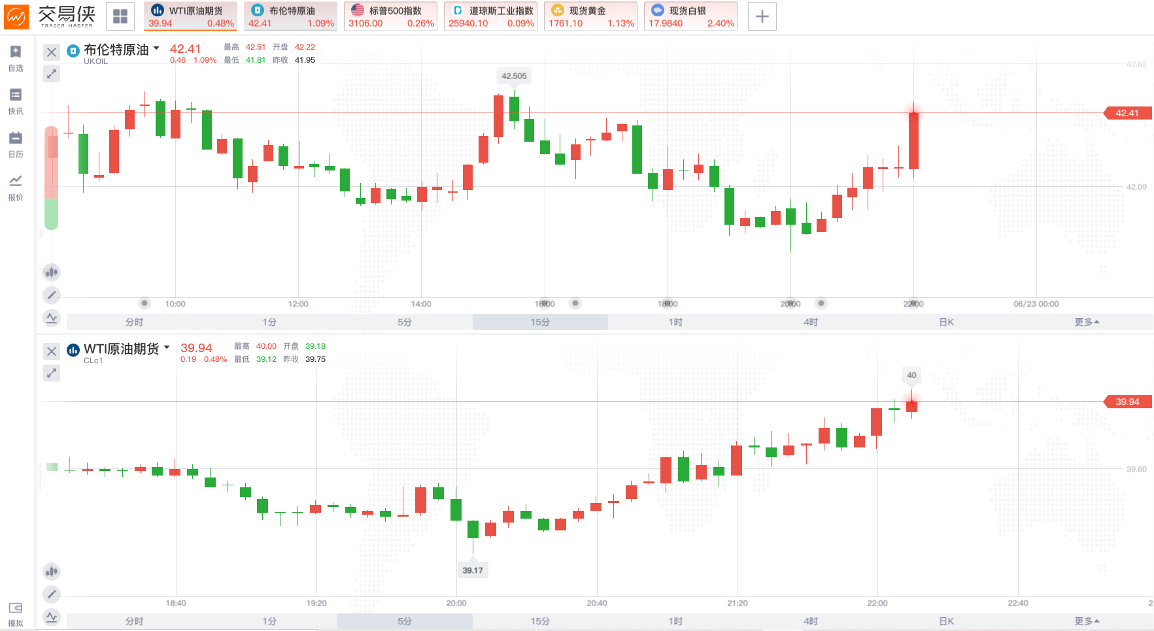Select the pencil drawing tool on Brent chart
Viewport: 1154px width, 631px height.
tap(52, 295)
